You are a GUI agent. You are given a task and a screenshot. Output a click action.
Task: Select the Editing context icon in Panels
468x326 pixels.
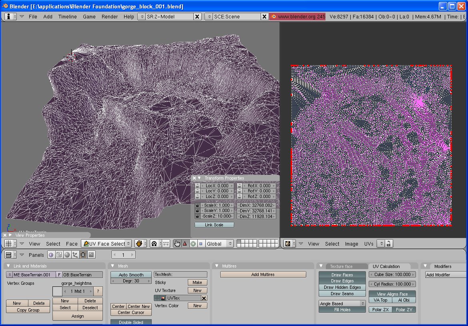tap(83, 255)
